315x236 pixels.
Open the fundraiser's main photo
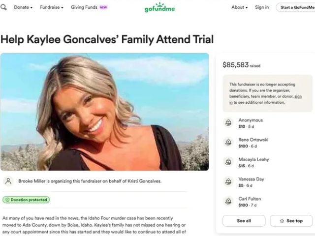(x=105, y=112)
